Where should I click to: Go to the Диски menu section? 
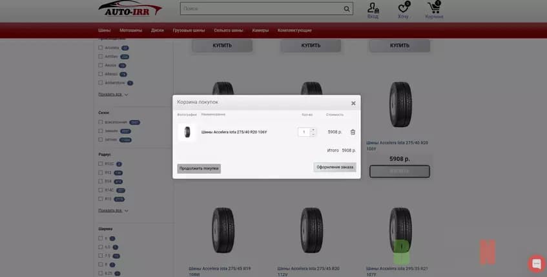point(158,30)
